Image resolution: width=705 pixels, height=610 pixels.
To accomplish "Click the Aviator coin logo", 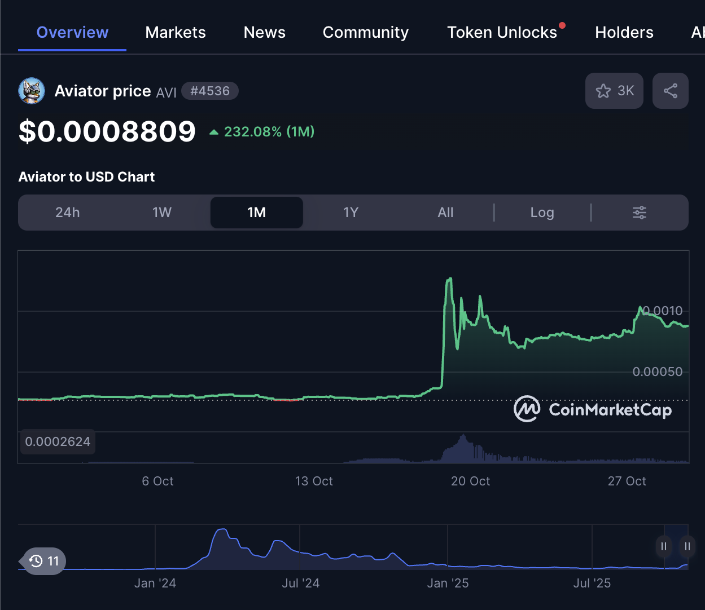I will (32, 91).
